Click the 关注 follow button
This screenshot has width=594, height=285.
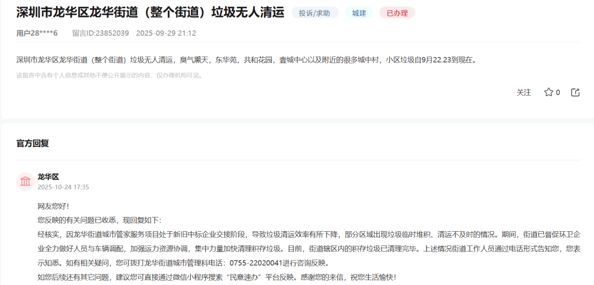pyautogui.click(x=524, y=92)
